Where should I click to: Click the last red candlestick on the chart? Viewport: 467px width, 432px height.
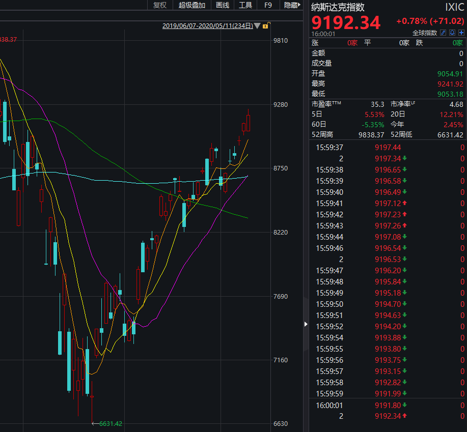coord(248,122)
